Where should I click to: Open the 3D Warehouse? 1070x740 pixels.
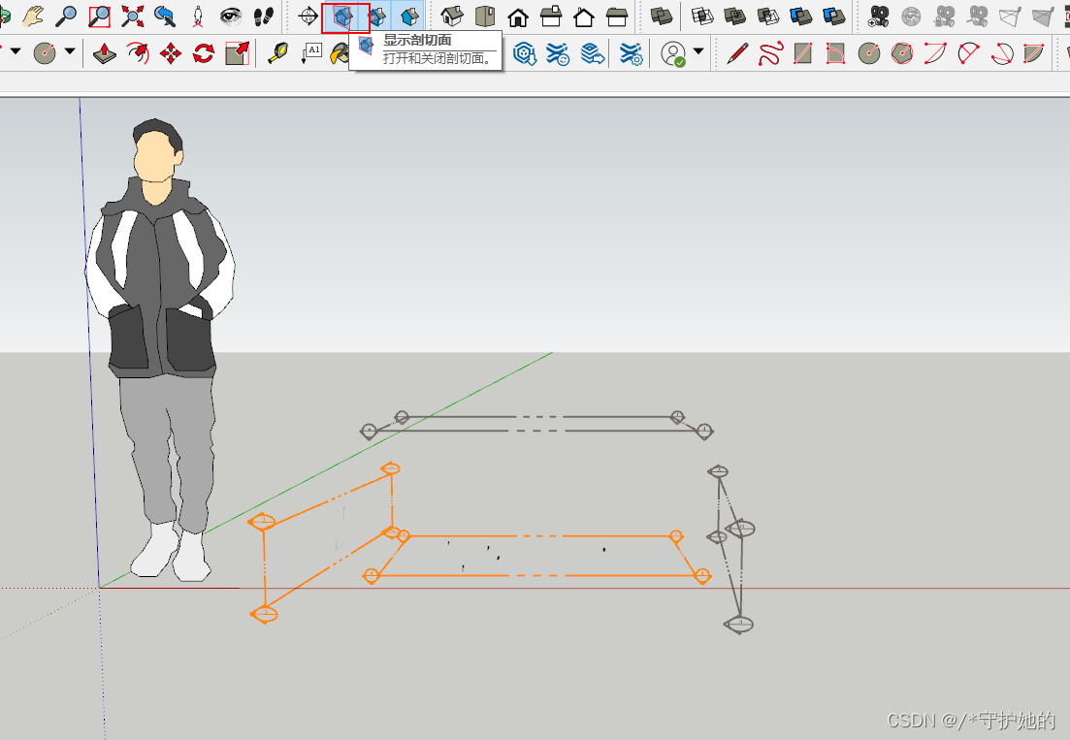click(524, 53)
